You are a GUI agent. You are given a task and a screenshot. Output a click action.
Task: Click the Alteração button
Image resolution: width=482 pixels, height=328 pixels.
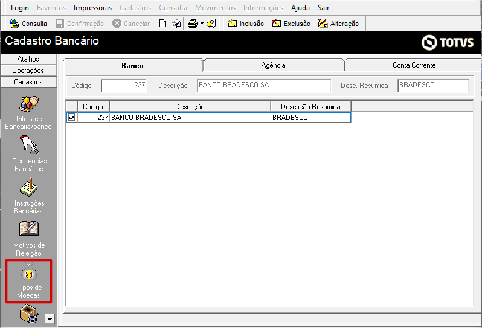338,24
